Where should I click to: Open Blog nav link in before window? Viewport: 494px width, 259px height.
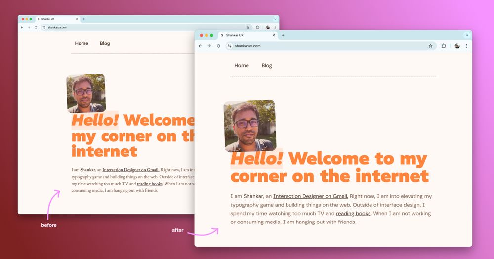pyautogui.click(x=105, y=43)
